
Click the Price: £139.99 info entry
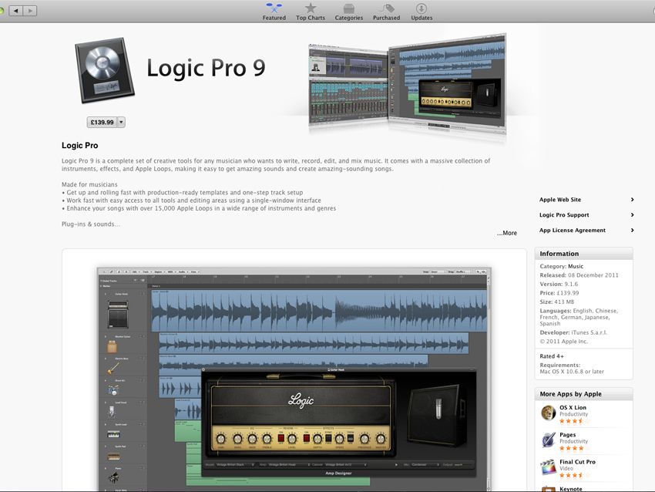click(559, 293)
